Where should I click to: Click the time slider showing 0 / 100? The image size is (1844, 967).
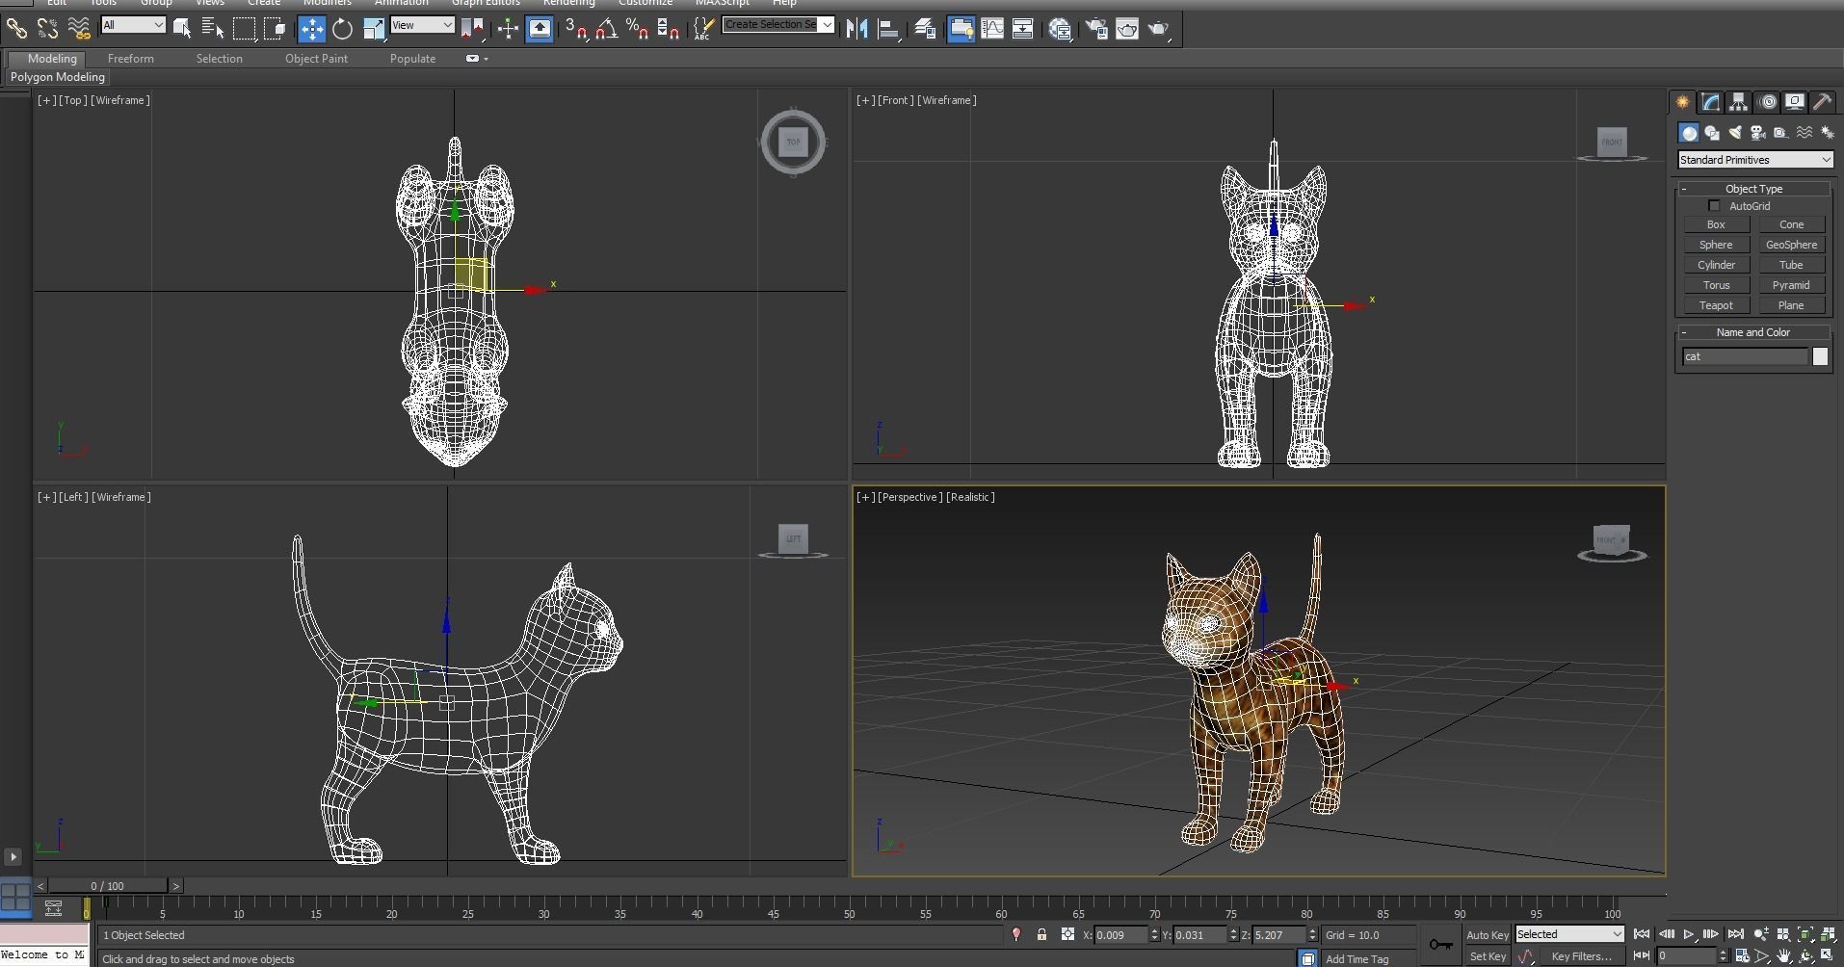pos(108,885)
